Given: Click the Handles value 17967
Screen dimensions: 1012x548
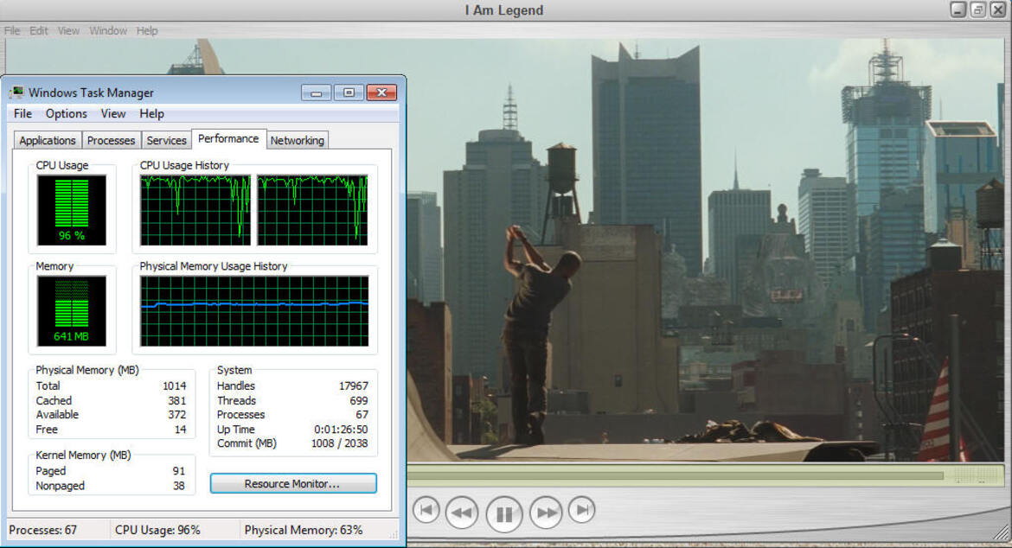Looking at the screenshot, I should pyautogui.click(x=353, y=386).
